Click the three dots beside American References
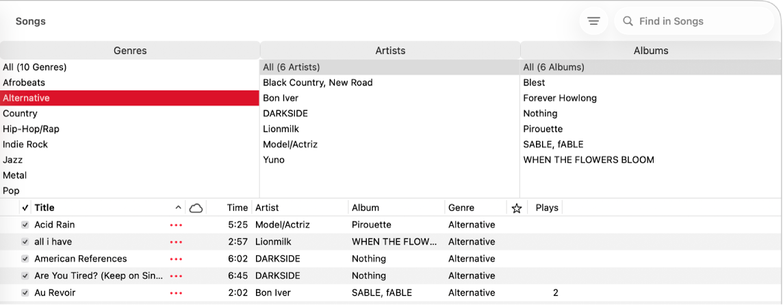Image resolution: width=783 pixels, height=306 pixels. [176, 259]
